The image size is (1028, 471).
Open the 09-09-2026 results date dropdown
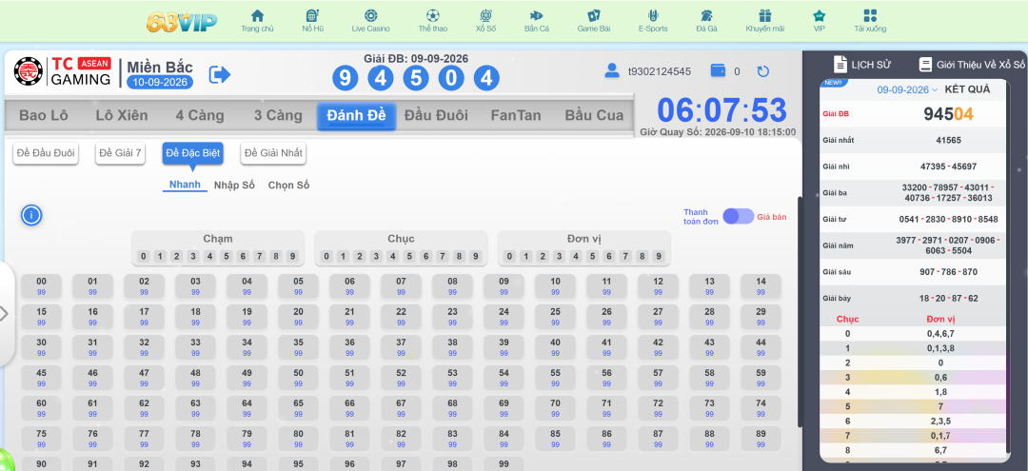(907, 89)
